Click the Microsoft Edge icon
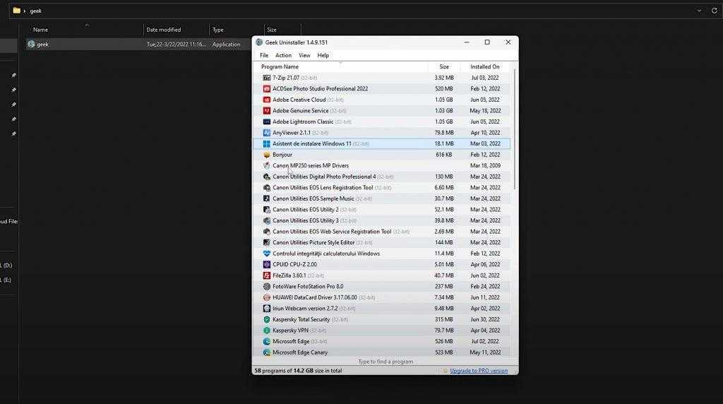Viewport: 723px width, 404px height. click(x=266, y=342)
